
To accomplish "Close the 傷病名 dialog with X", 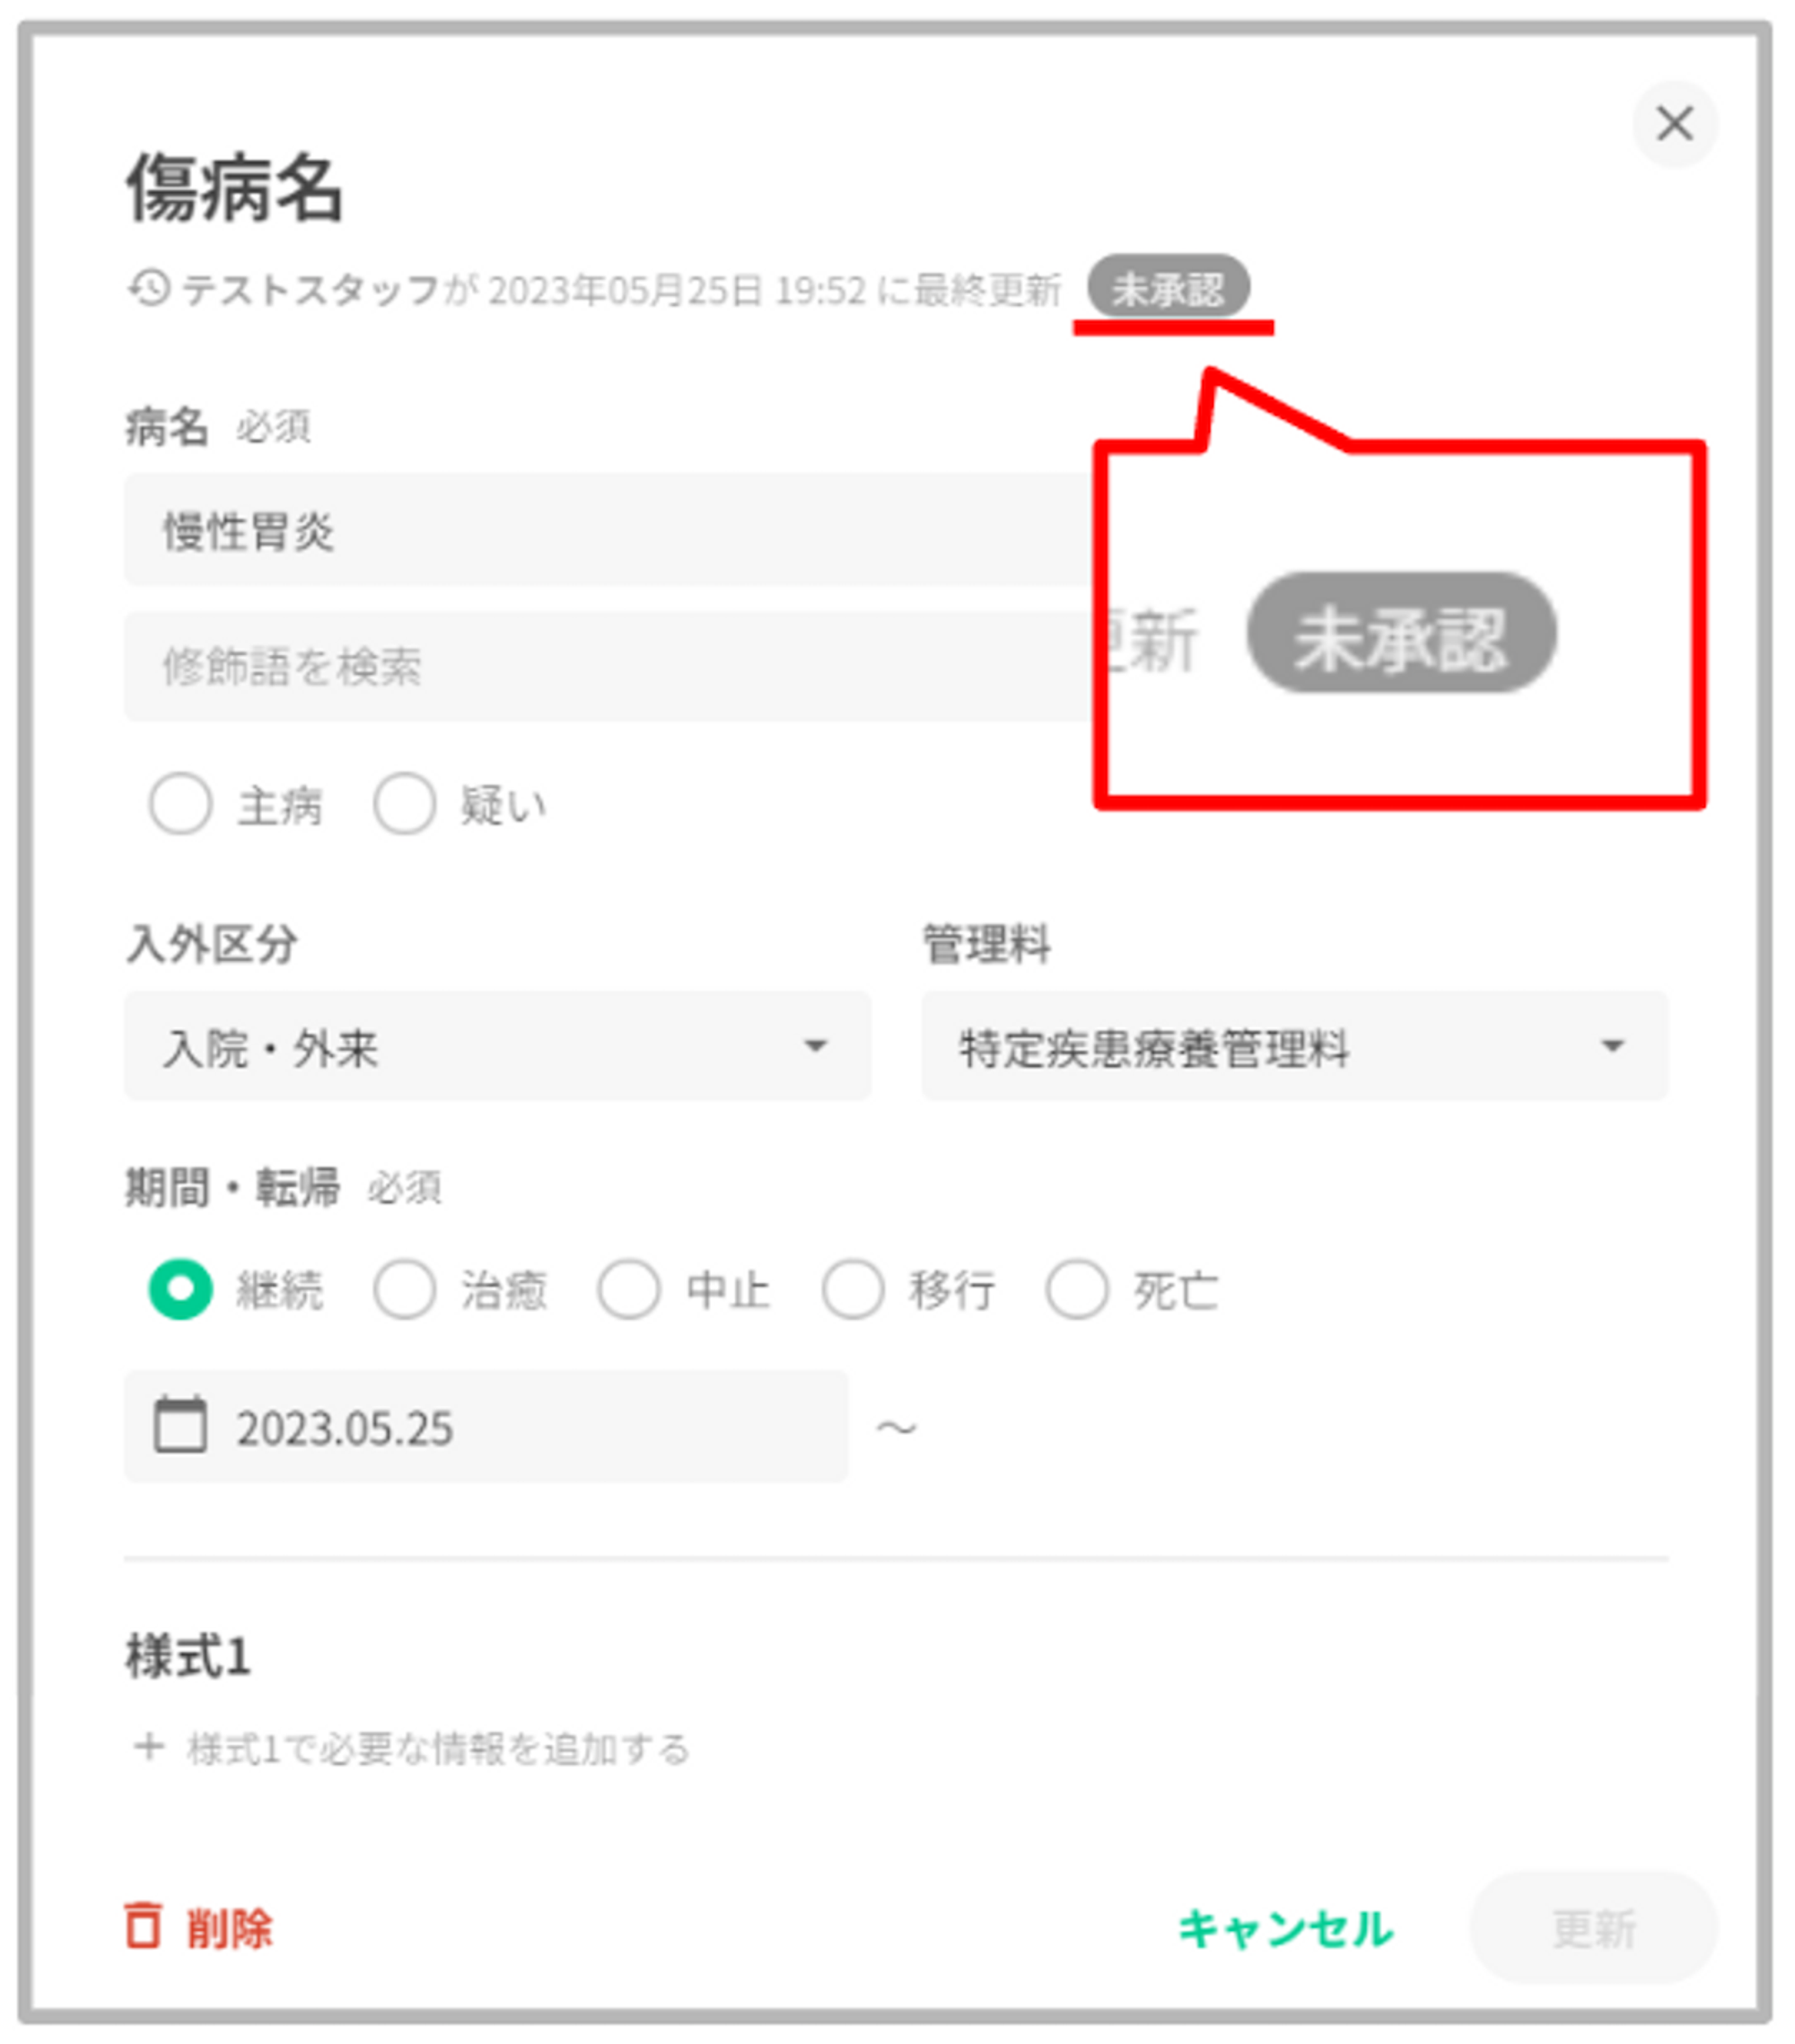I will (x=1674, y=124).
